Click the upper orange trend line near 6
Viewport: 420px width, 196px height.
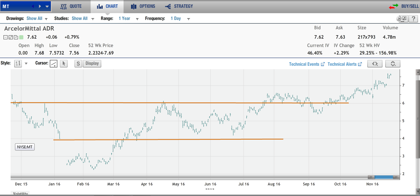(179, 103)
